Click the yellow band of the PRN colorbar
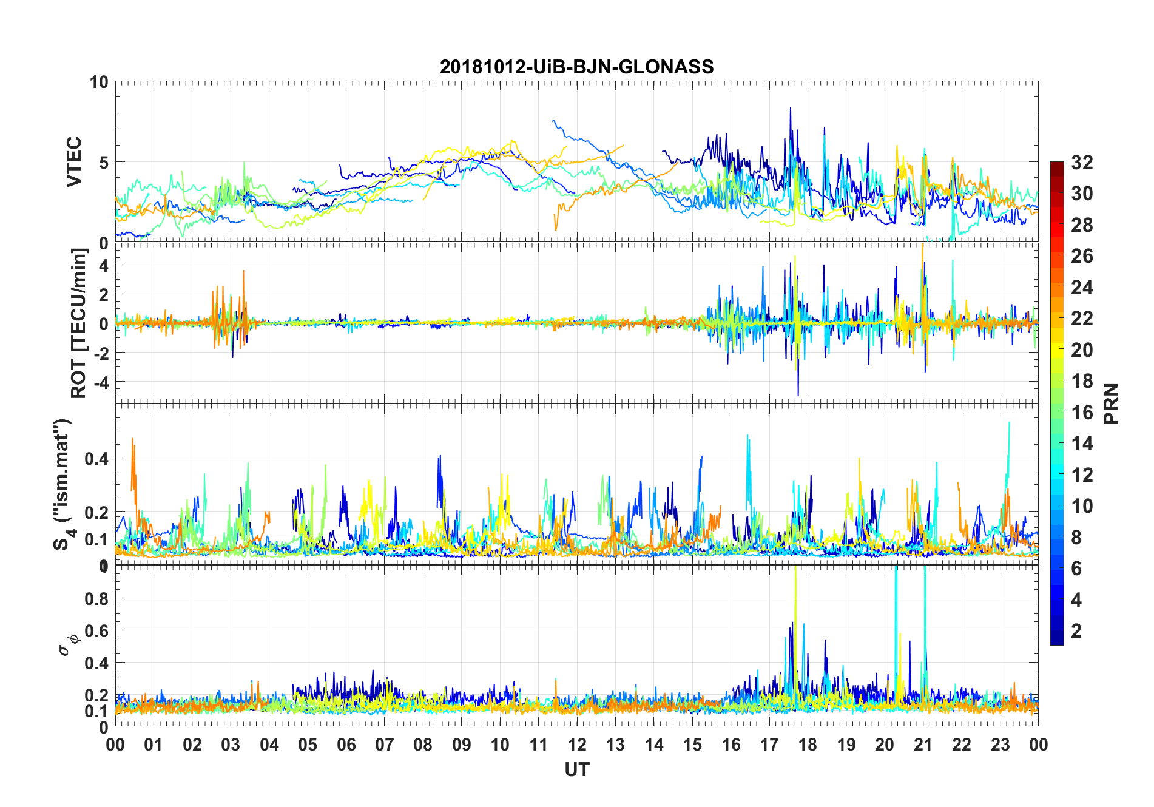1154x807 pixels. click(1057, 349)
